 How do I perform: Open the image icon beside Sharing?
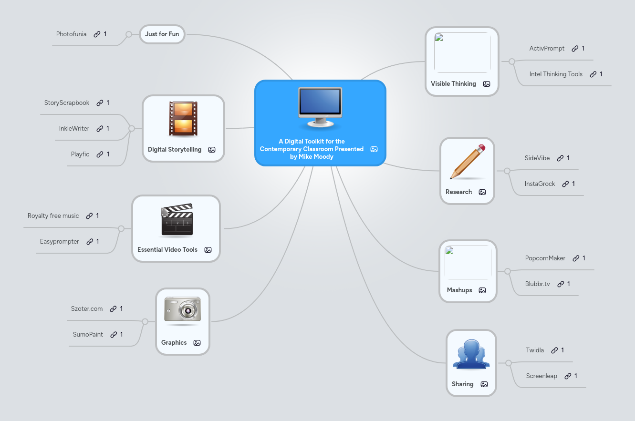[x=484, y=384]
